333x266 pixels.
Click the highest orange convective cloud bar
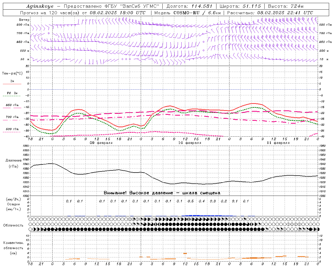(185, 253)
